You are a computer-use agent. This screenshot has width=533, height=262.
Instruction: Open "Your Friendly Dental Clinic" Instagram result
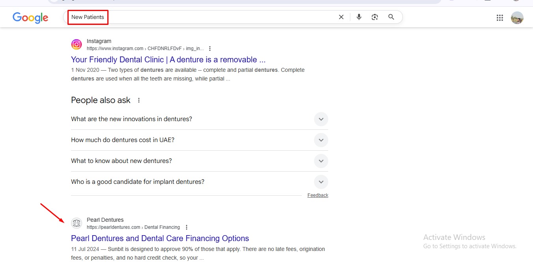click(x=168, y=60)
